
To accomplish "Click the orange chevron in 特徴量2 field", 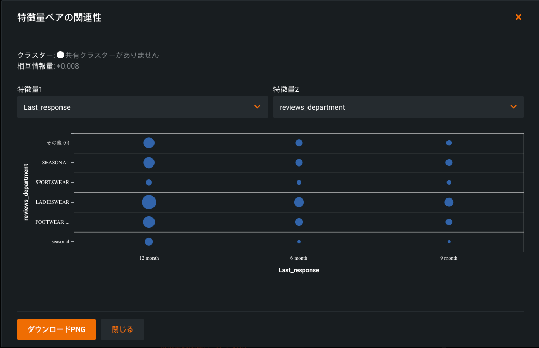I will click(513, 107).
